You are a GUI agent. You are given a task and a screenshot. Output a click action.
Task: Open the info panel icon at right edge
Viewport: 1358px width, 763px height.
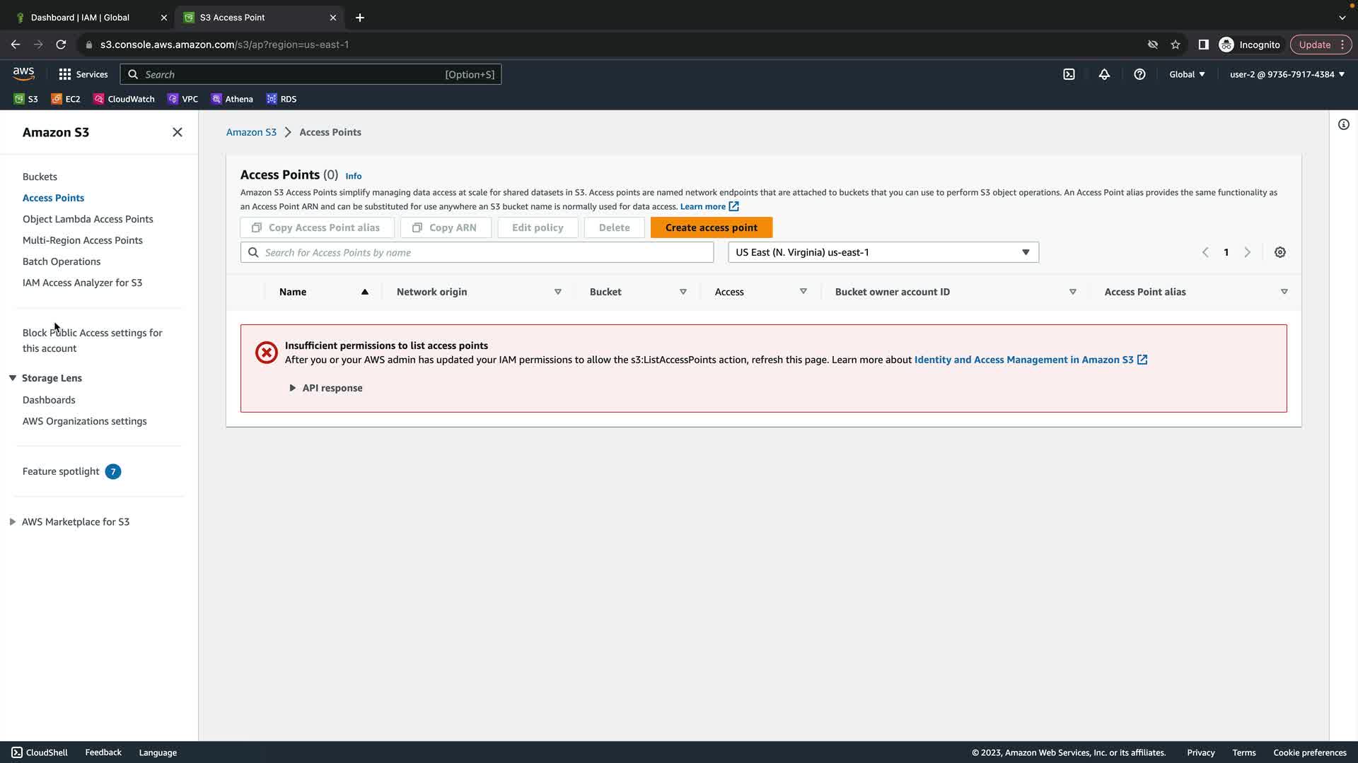click(x=1343, y=125)
